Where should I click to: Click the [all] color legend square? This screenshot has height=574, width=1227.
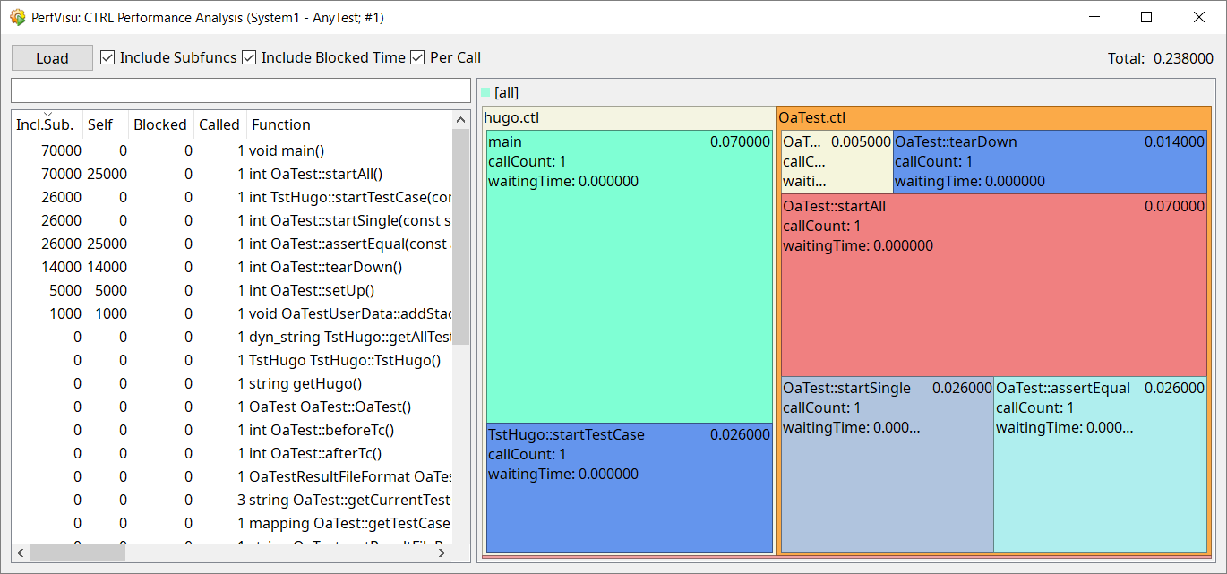click(486, 92)
